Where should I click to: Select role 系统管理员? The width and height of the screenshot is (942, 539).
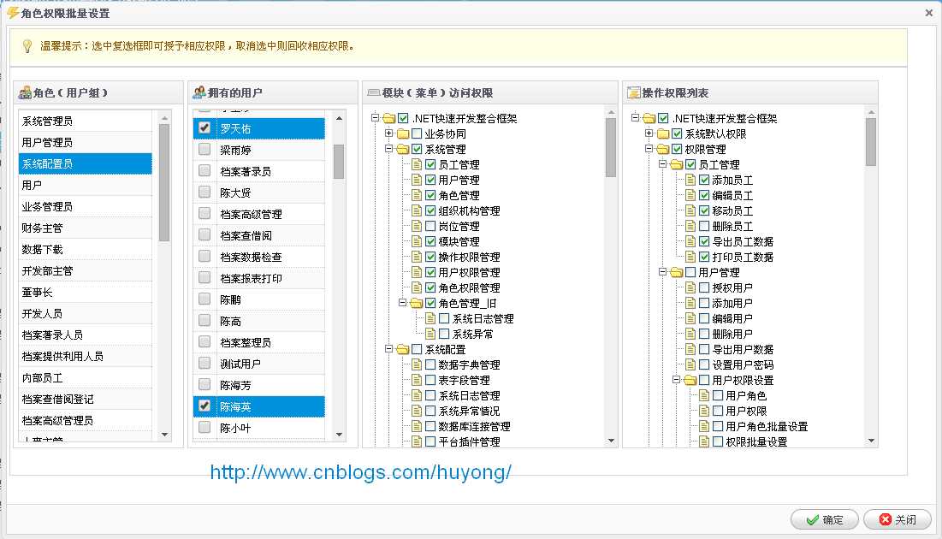point(86,121)
